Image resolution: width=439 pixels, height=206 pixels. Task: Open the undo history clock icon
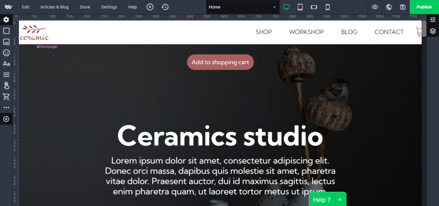(165, 7)
